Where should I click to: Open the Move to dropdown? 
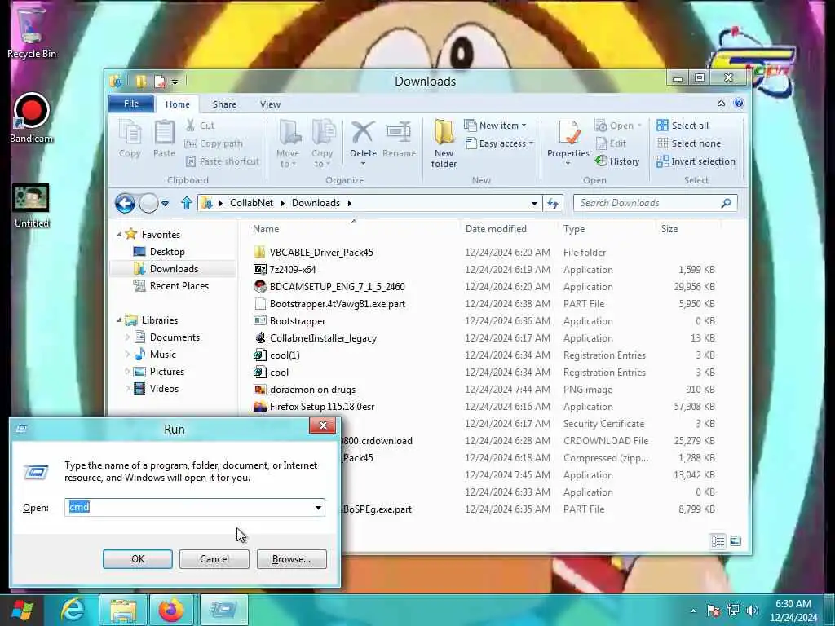[x=288, y=143]
